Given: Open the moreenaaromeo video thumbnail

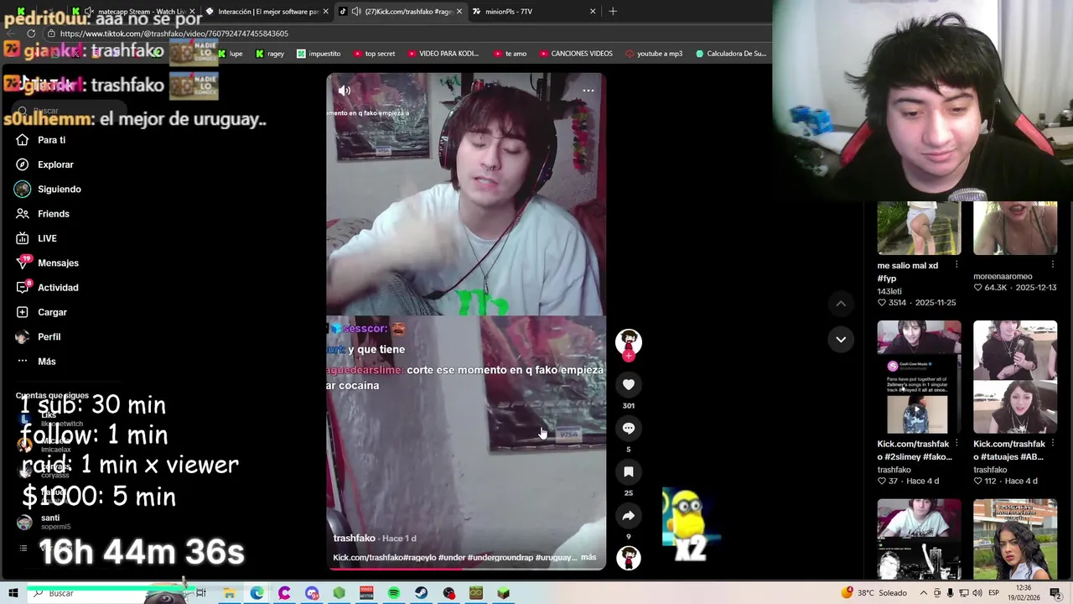Looking at the screenshot, I should click(1015, 227).
